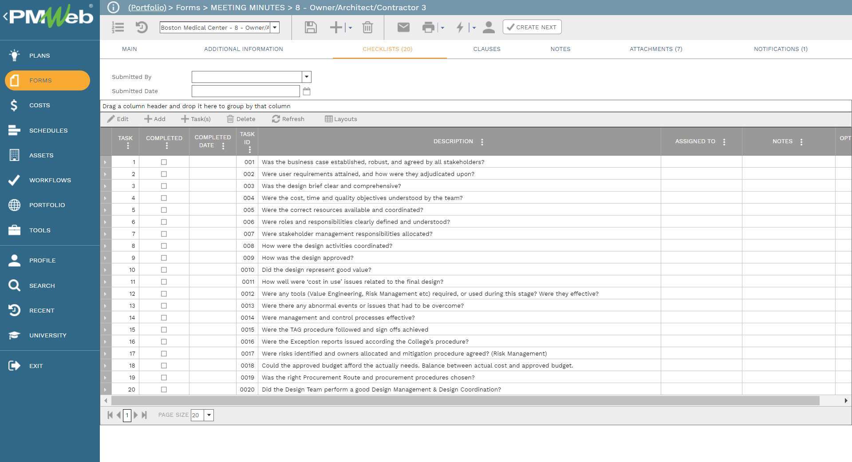Click Add in the grid toolbar
Viewport: 852px width, 462px height.
[x=155, y=119]
